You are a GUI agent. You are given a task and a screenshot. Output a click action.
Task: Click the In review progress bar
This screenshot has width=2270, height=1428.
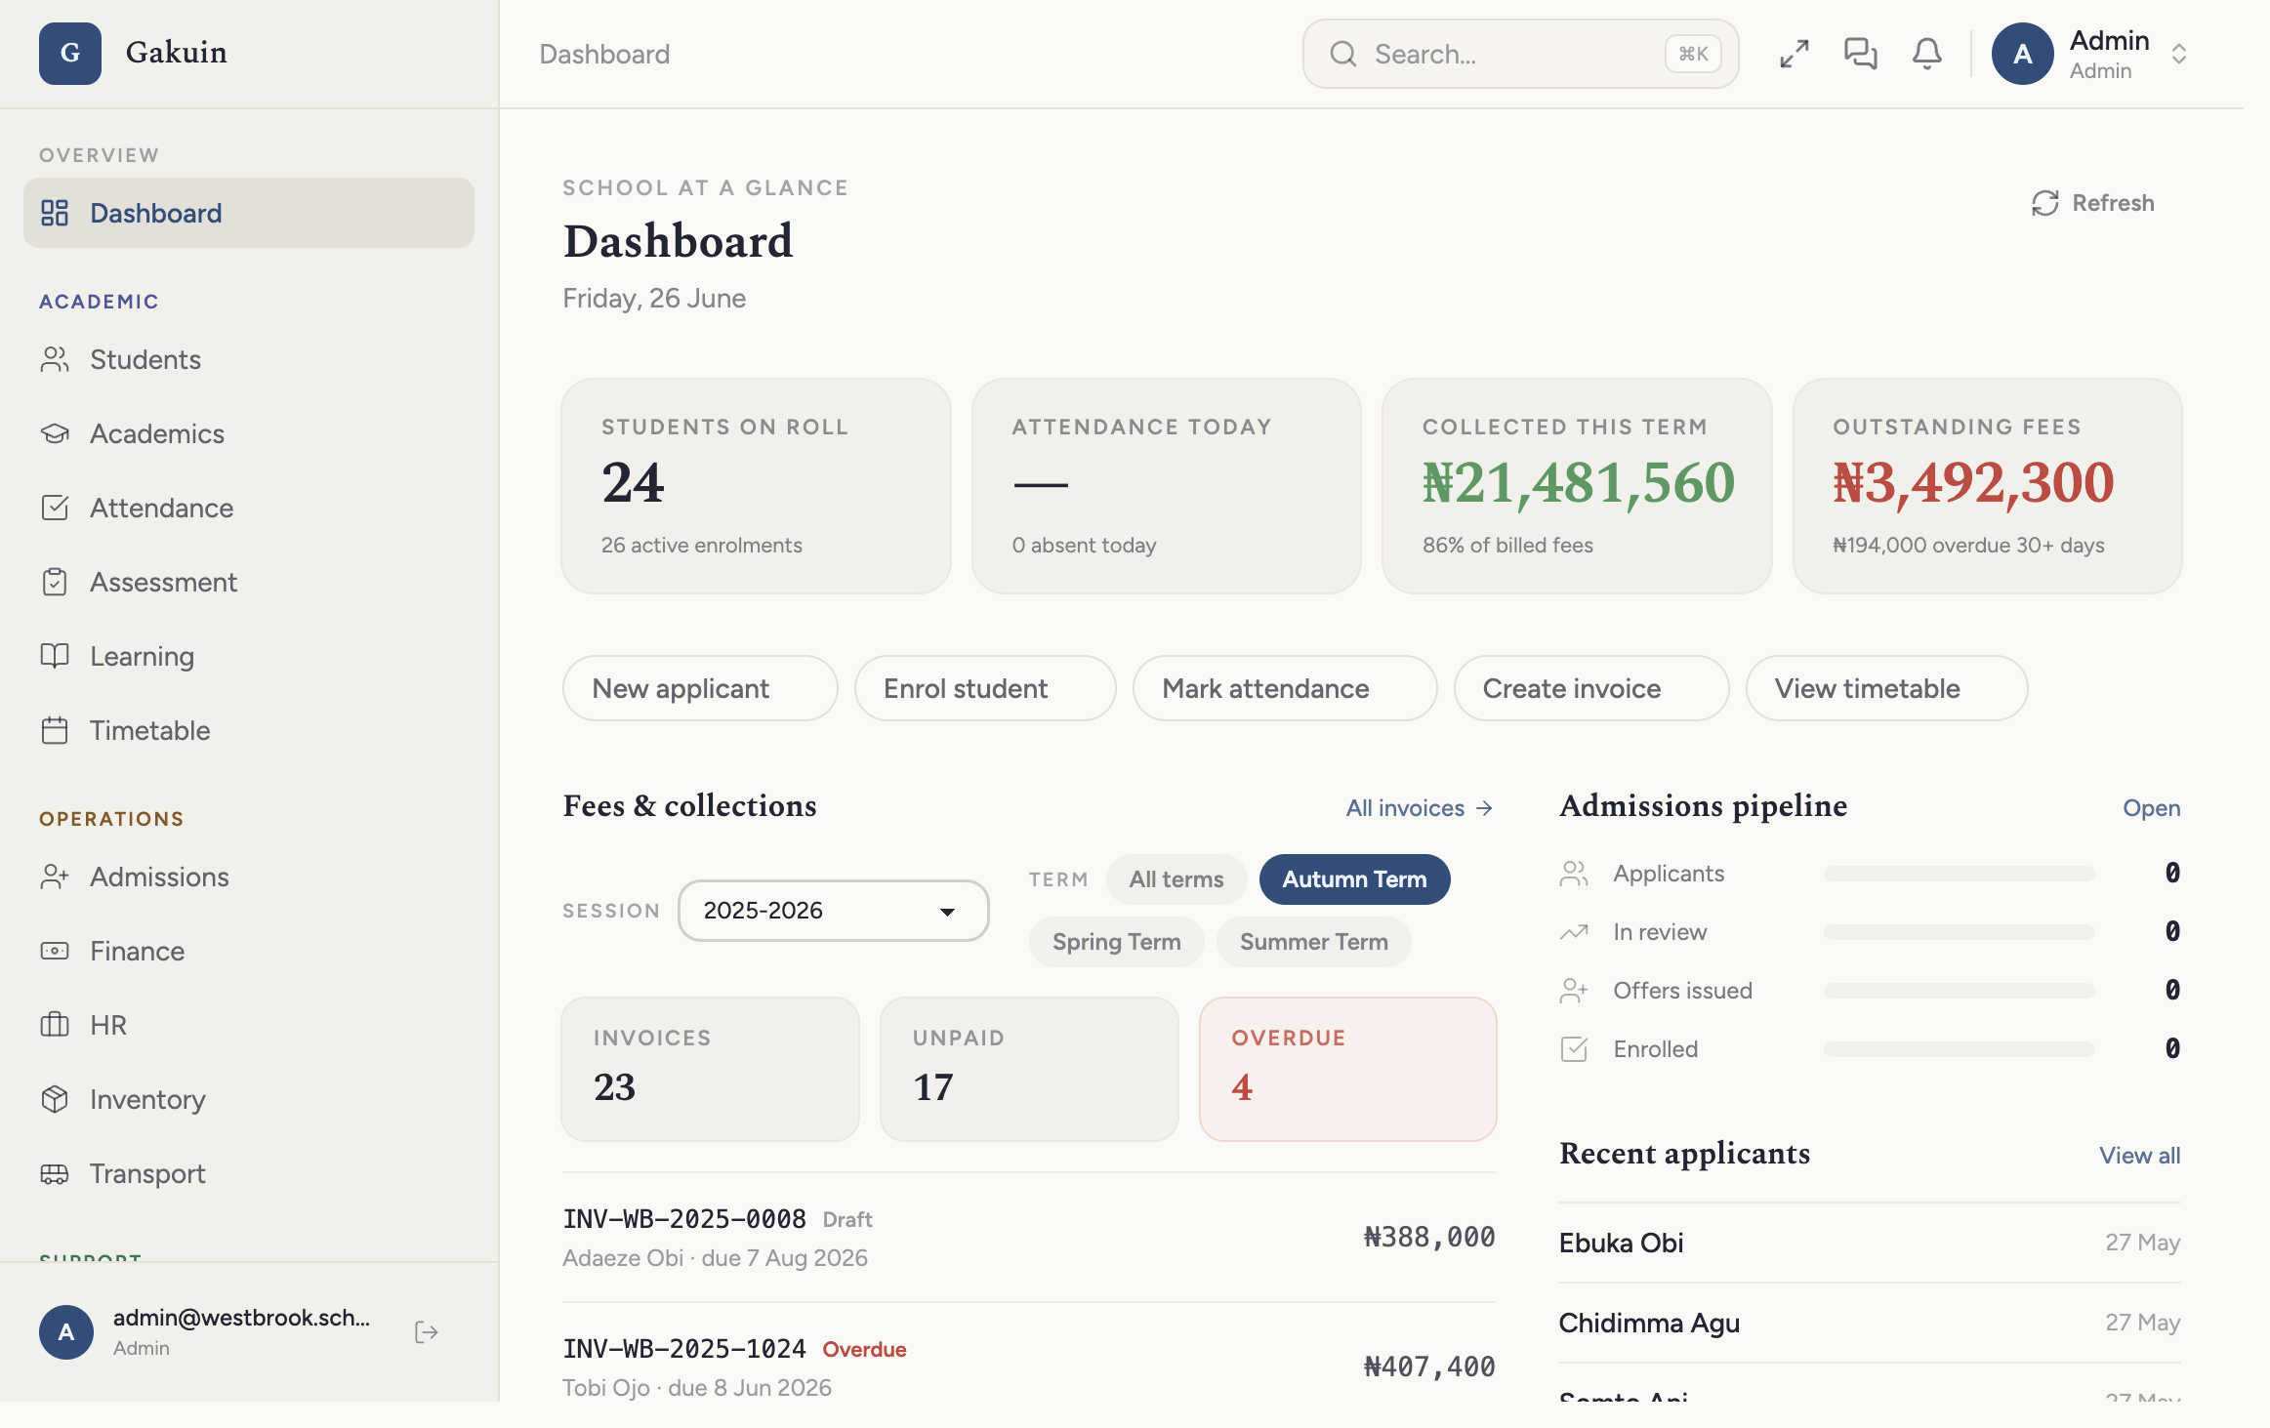(x=1959, y=932)
